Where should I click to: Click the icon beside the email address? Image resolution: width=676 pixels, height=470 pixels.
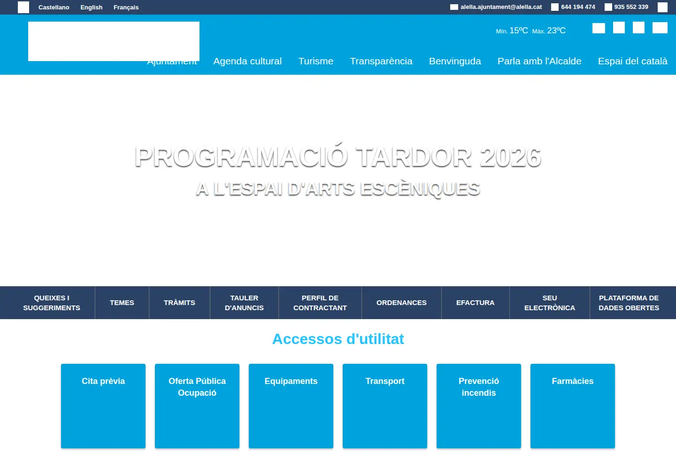tap(454, 7)
